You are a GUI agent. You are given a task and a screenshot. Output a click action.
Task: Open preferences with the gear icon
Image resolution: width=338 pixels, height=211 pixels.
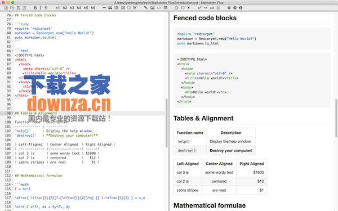point(229,8)
